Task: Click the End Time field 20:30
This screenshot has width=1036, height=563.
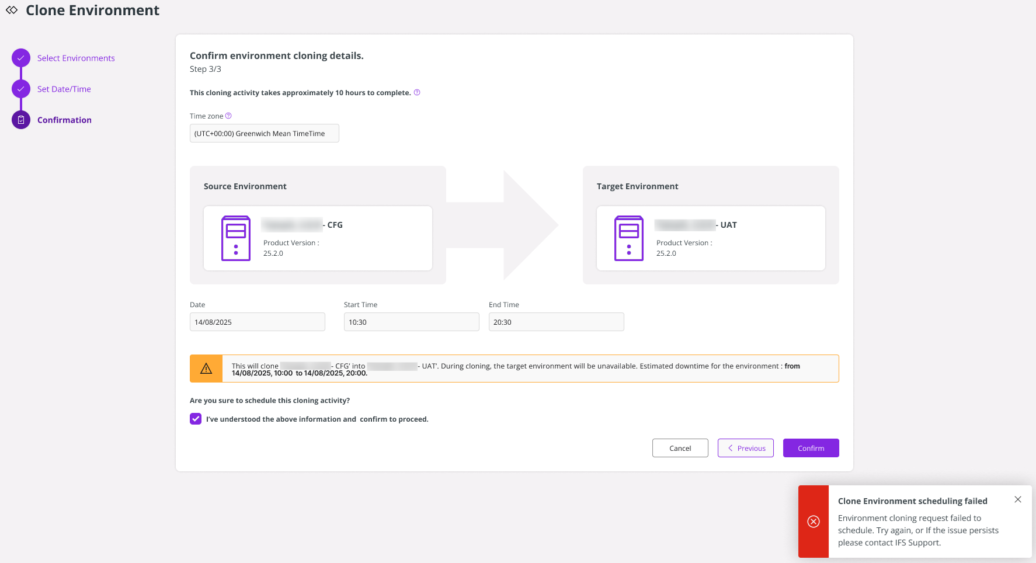Action: tap(557, 322)
